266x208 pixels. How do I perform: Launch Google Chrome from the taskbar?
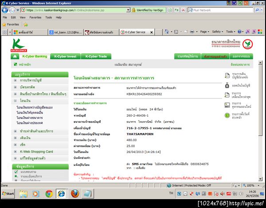pos(49,193)
